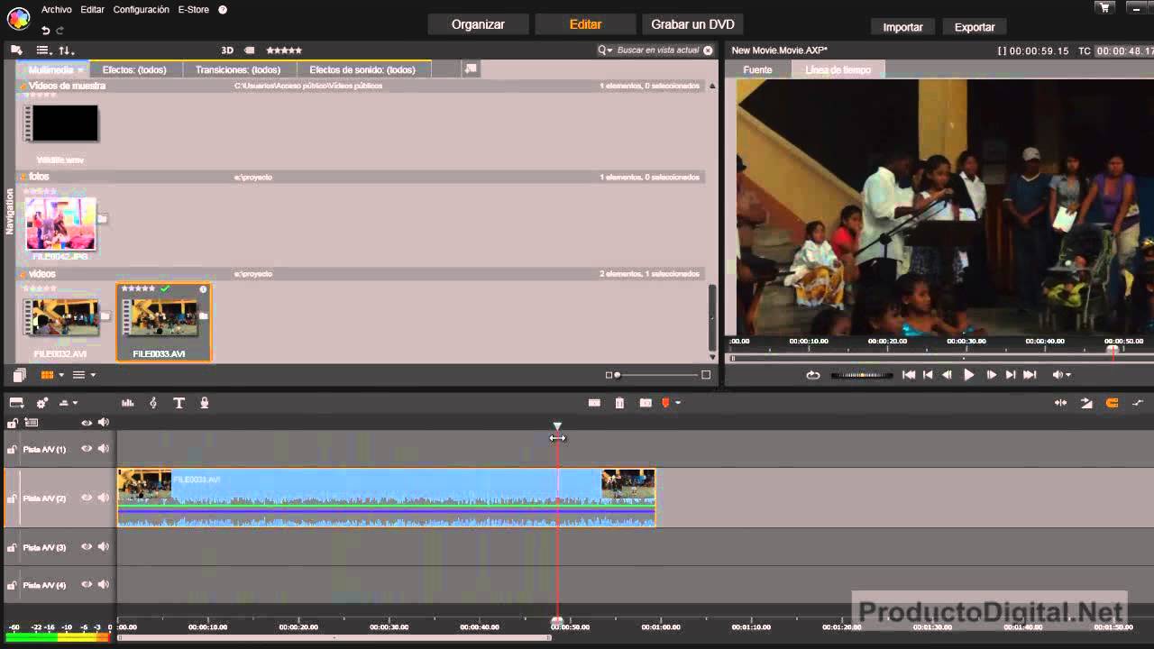This screenshot has height=649, width=1154.
Task: Click the Organizar button
Action: click(x=478, y=24)
